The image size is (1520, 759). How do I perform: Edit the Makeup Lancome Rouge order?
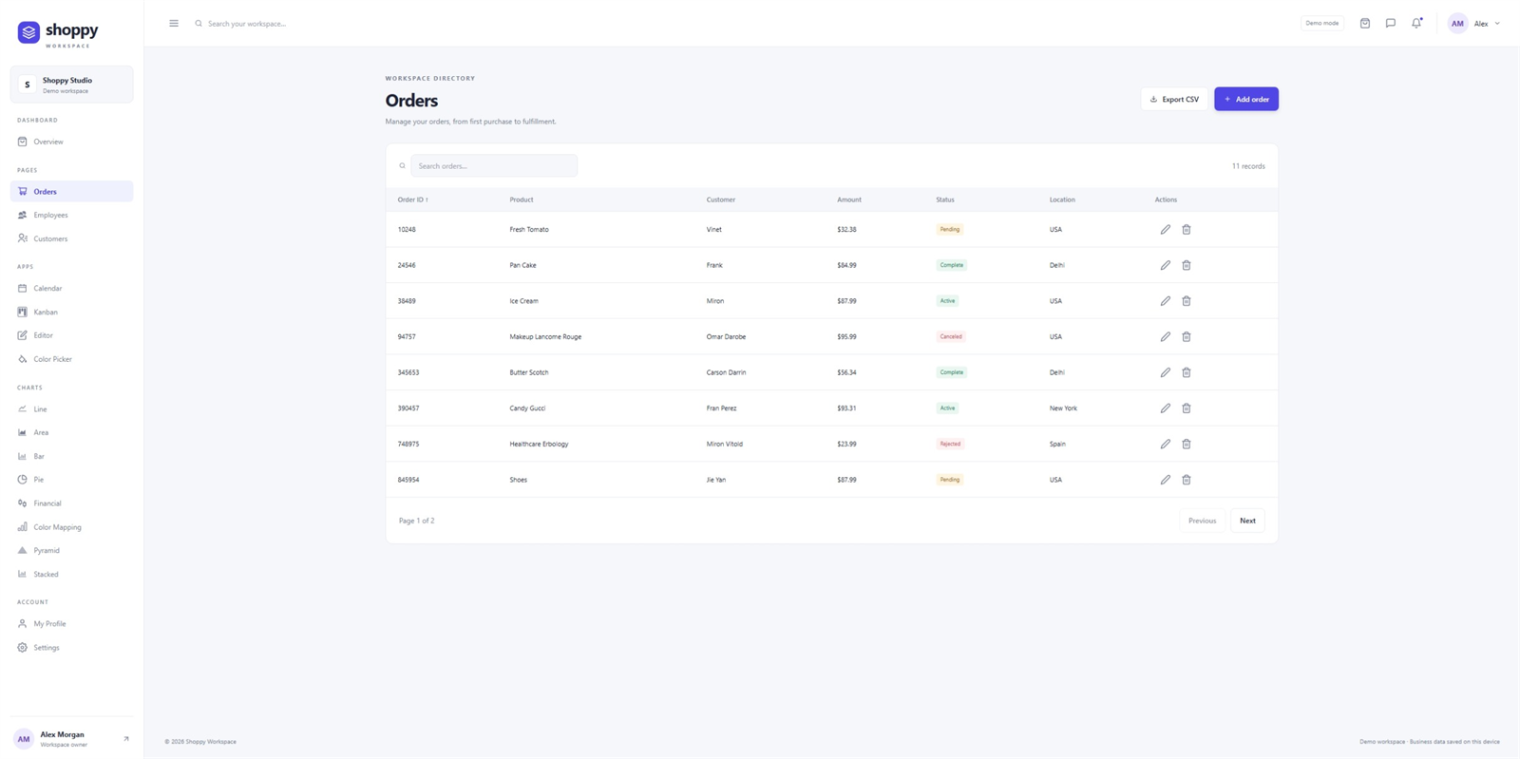coord(1166,336)
